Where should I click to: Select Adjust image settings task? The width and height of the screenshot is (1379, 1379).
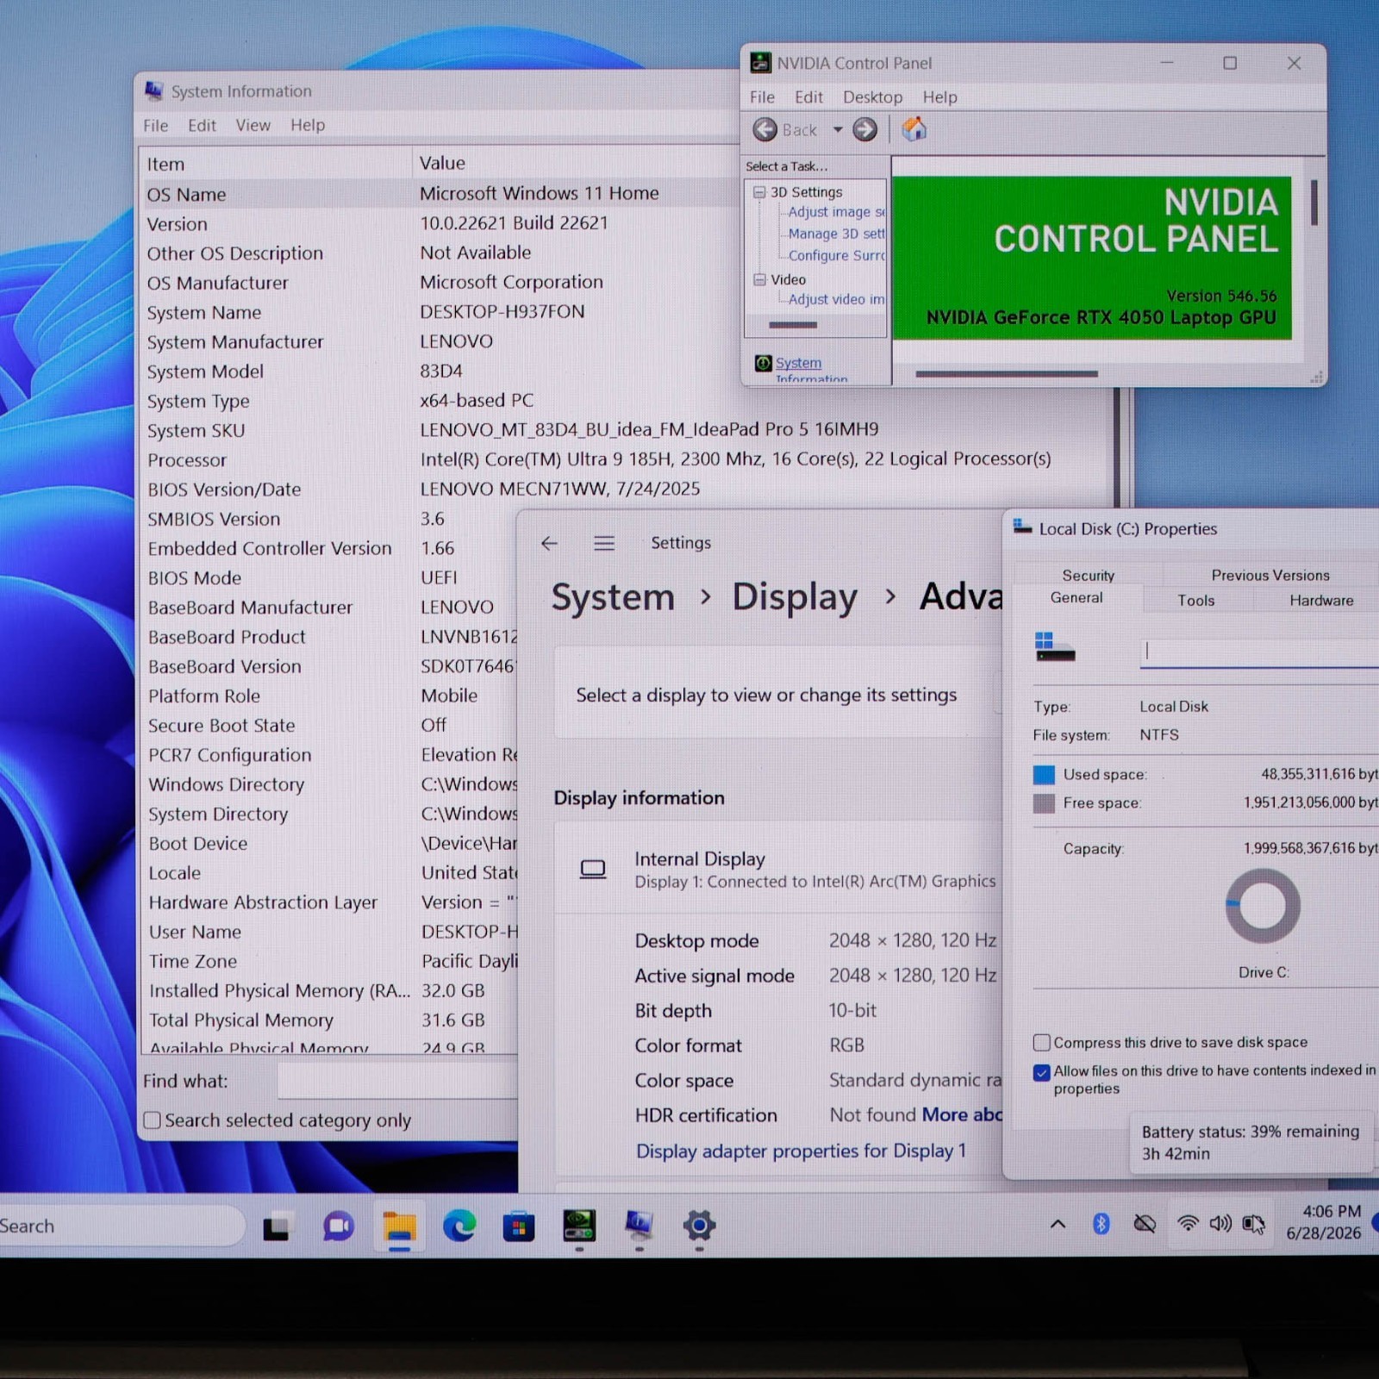coord(836,212)
